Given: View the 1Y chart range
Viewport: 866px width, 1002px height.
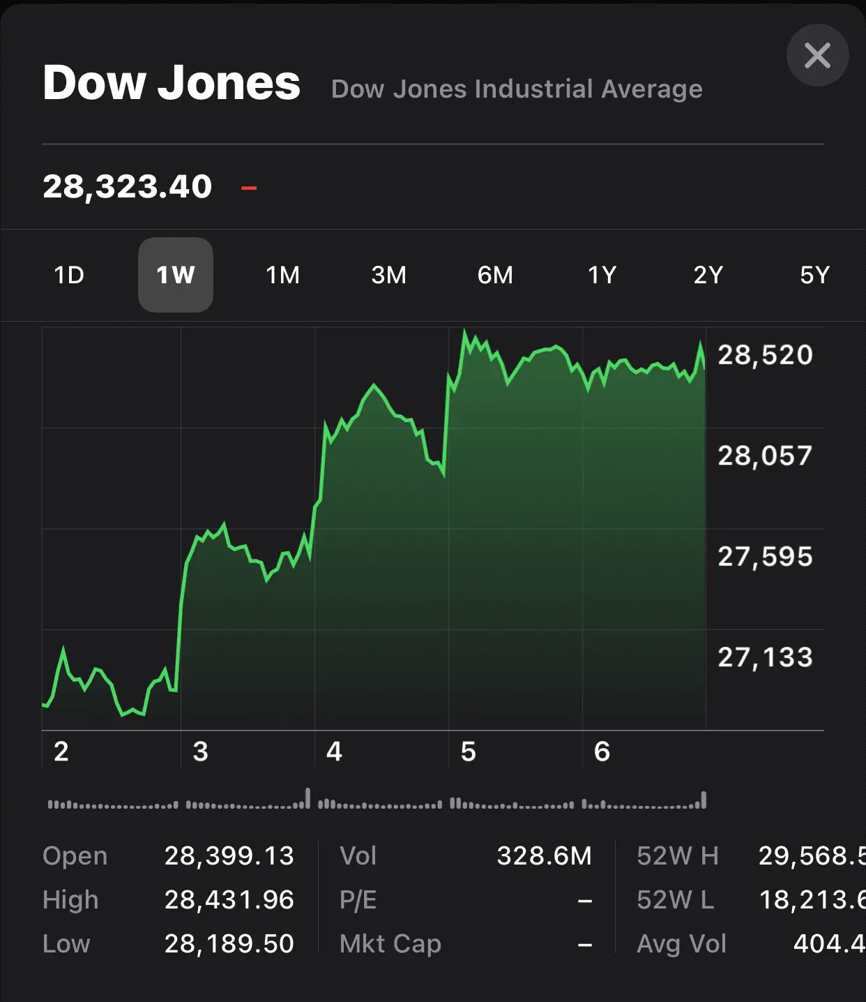Looking at the screenshot, I should 602,275.
